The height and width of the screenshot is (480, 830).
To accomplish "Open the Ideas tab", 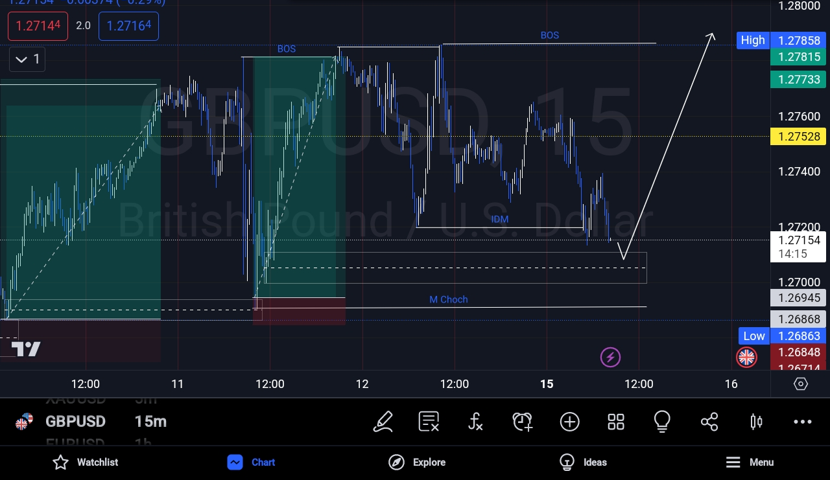I will (583, 462).
